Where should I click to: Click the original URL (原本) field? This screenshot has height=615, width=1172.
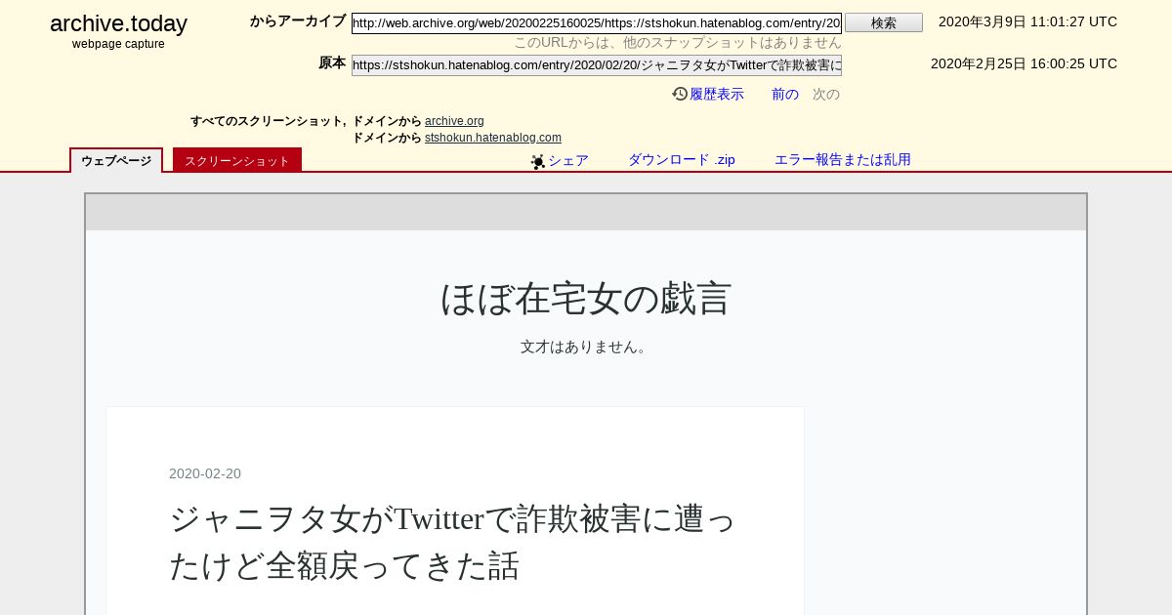pos(597,65)
